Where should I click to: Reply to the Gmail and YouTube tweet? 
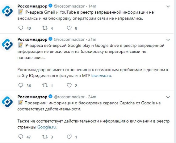click(21, 28)
